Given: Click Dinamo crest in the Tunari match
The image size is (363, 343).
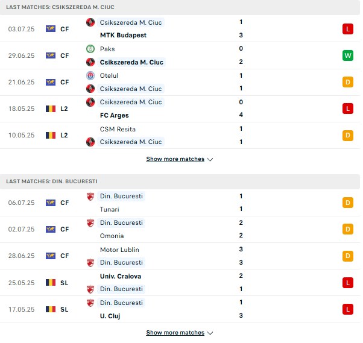Looking at the screenshot, I should coord(90,197).
